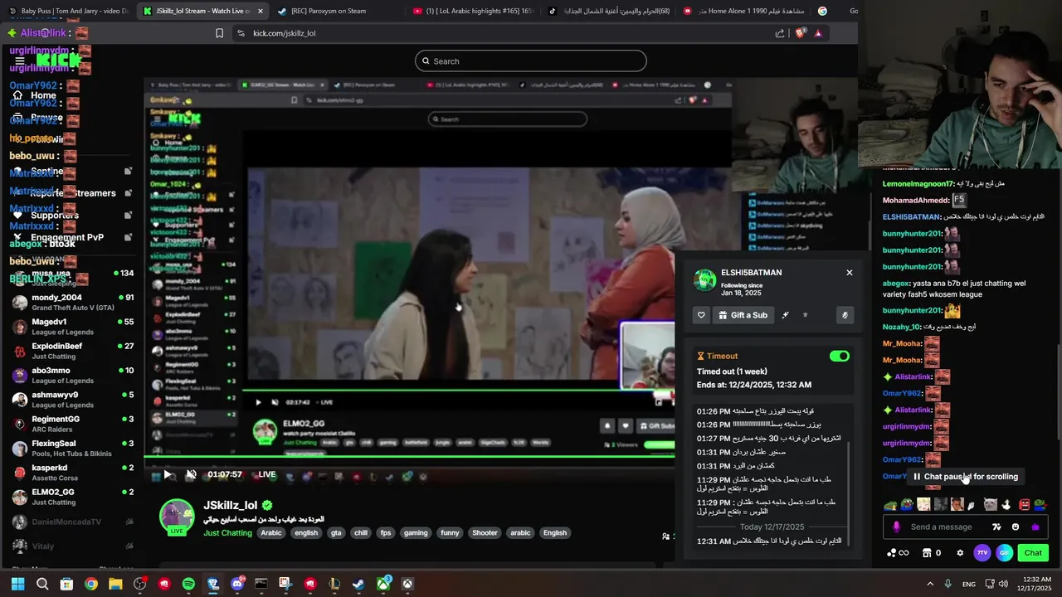Bookmark this page in the address bar
The height and width of the screenshot is (597, 1062).
coord(219,33)
